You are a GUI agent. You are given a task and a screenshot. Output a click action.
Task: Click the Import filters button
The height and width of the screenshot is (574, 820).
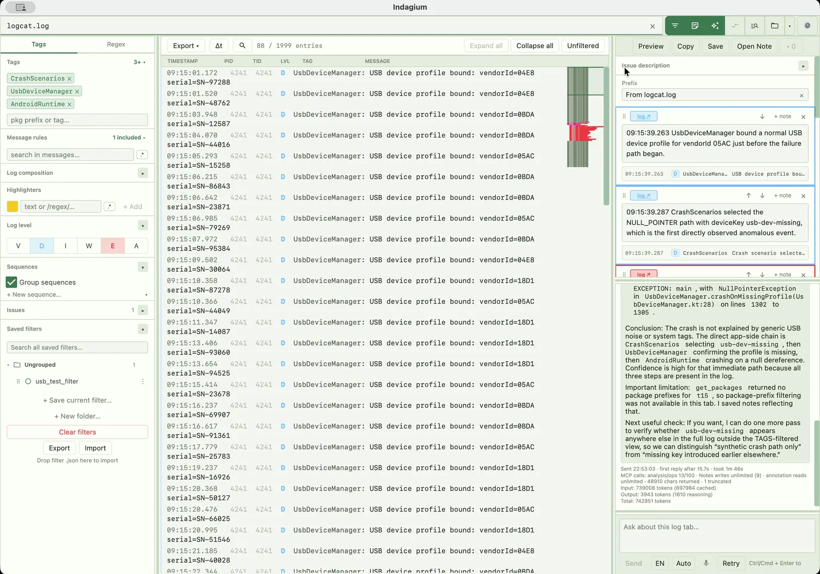pos(95,448)
